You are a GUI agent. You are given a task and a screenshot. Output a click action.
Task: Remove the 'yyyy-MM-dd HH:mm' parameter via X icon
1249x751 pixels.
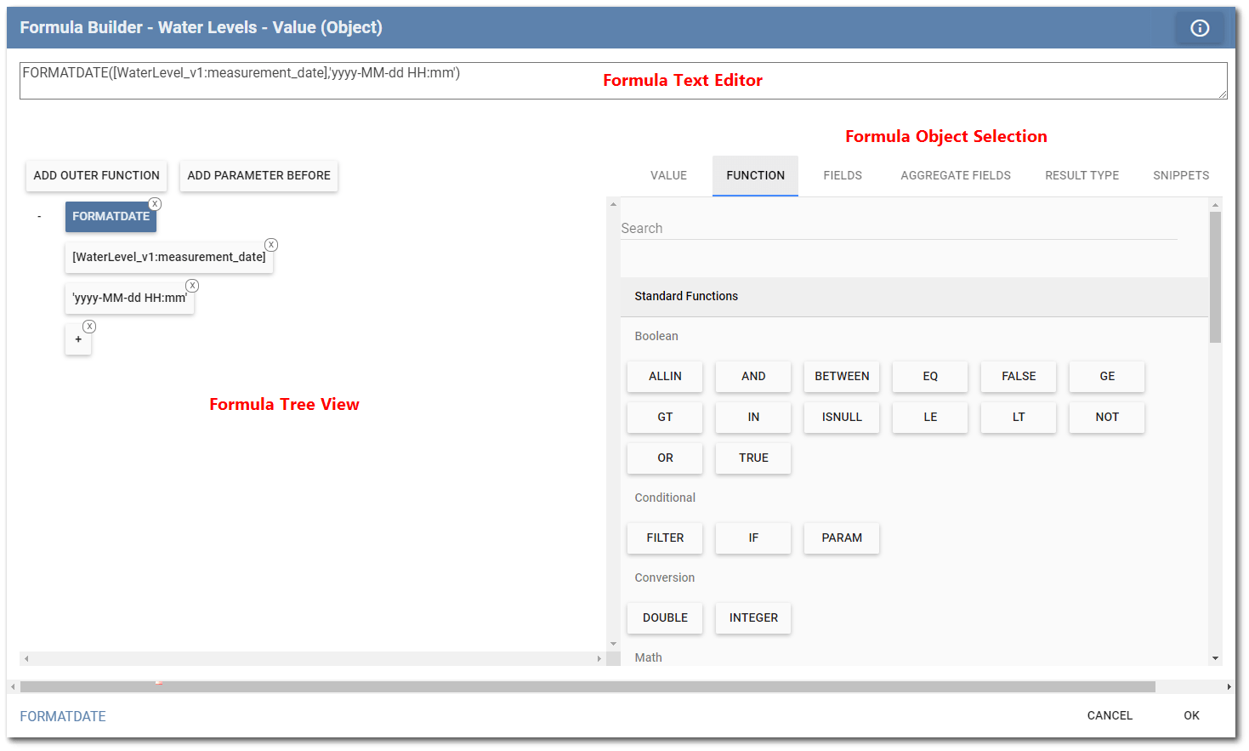192,285
